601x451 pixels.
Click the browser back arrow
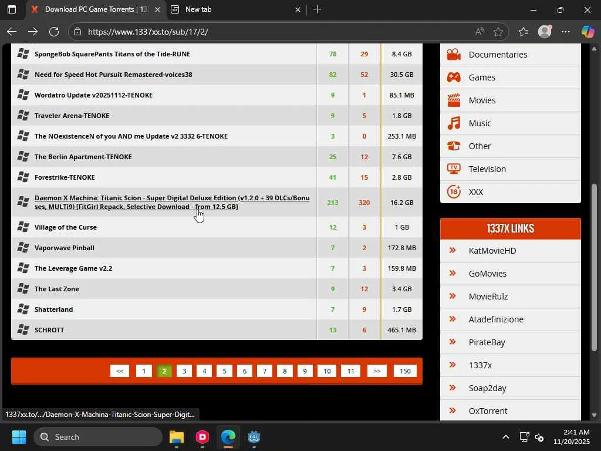pyautogui.click(x=12, y=32)
